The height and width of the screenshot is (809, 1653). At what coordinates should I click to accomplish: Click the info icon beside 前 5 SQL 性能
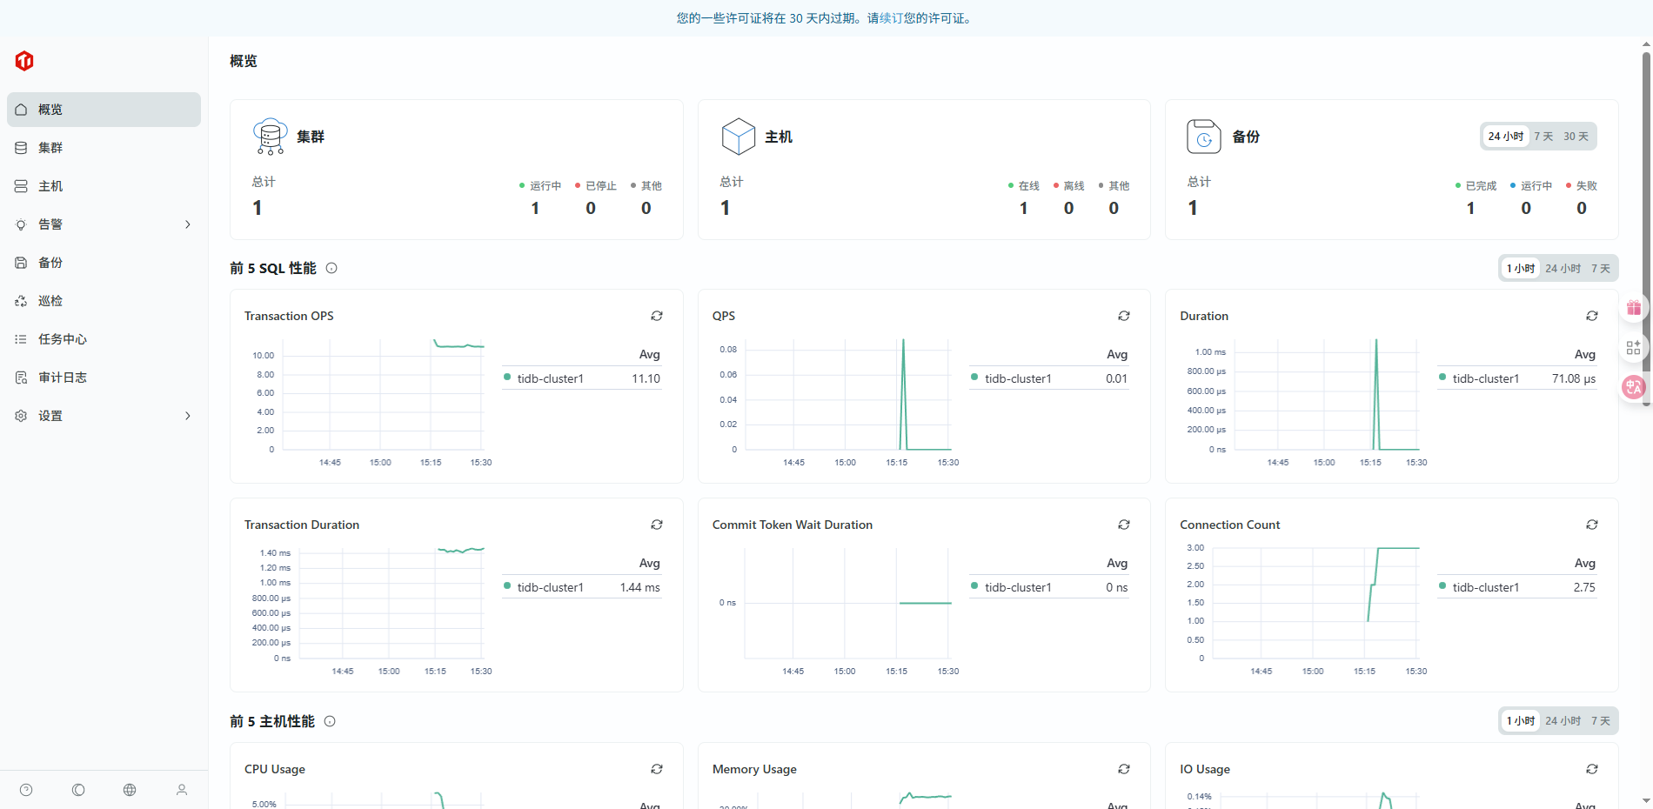pos(331,269)
